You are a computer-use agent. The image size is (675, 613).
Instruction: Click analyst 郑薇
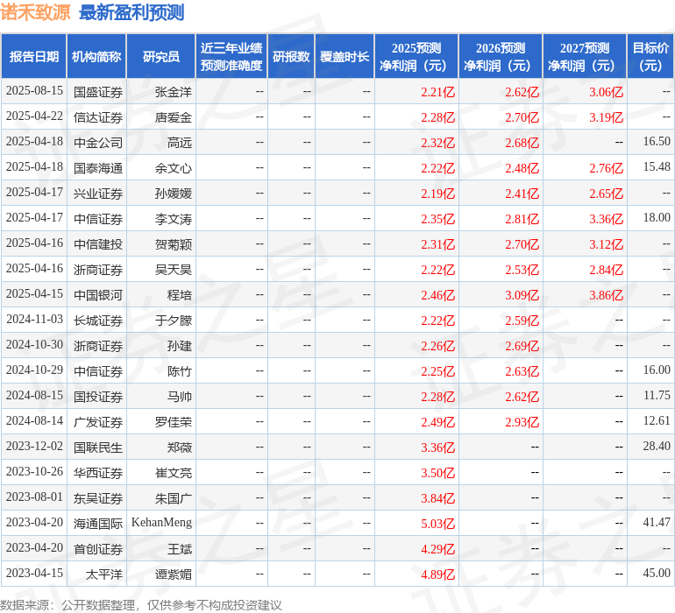(180, 447)
